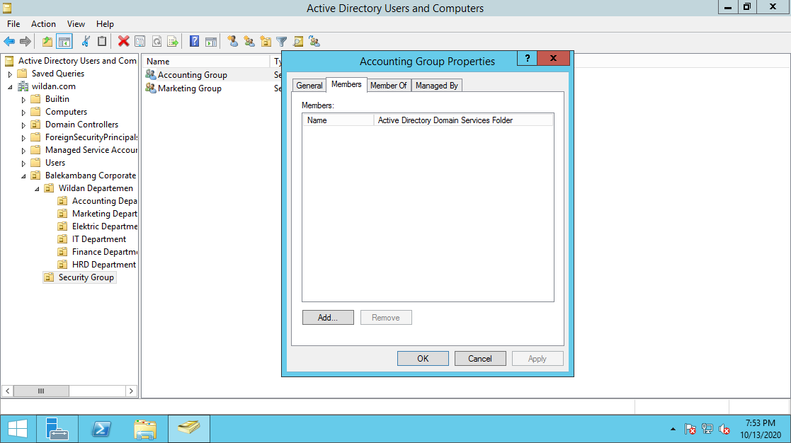Expand the Domain Controllers node

coord(23,124)
